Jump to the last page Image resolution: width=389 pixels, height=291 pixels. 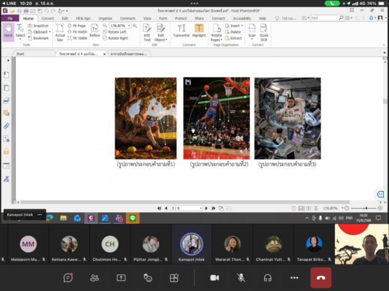click(213, 209)
